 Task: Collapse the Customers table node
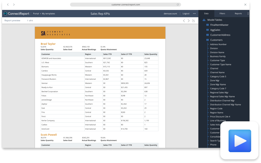pos(207,40)
